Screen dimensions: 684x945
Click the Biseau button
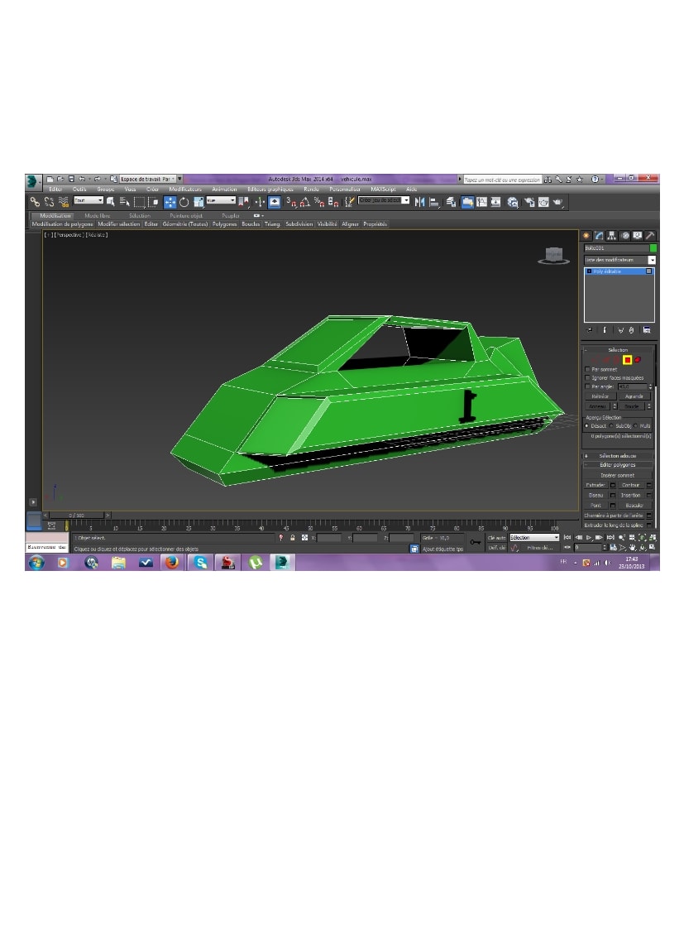(x=596, y=496)
